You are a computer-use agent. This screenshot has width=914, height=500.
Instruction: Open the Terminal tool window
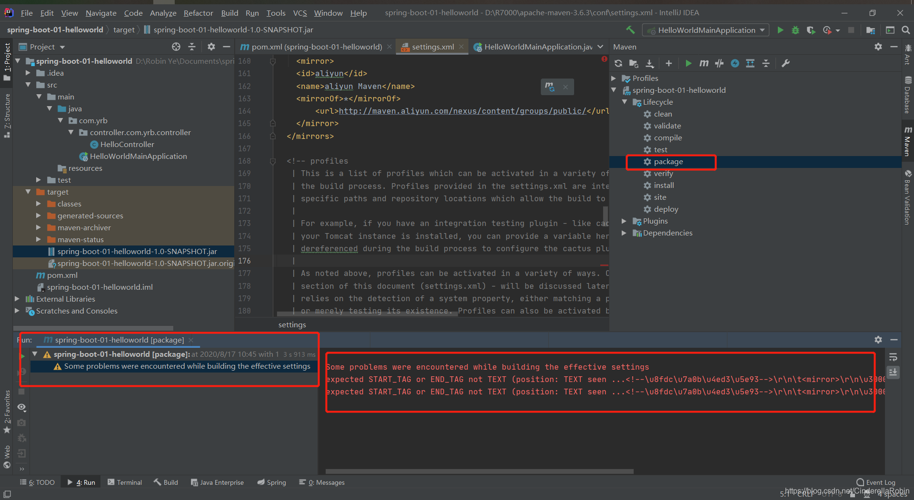click(x=125, y=482)
